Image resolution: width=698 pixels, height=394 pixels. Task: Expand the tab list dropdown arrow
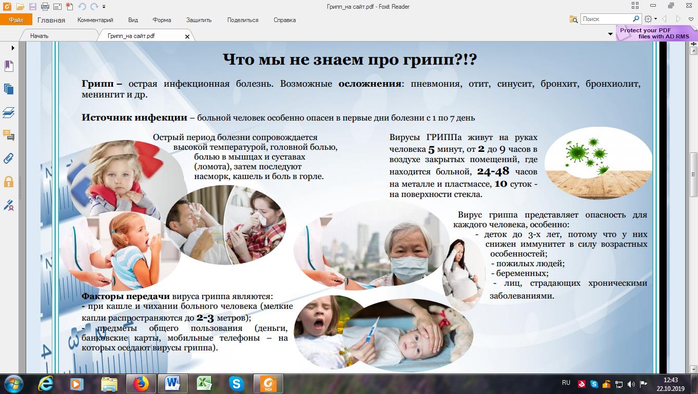click(610, 34)
